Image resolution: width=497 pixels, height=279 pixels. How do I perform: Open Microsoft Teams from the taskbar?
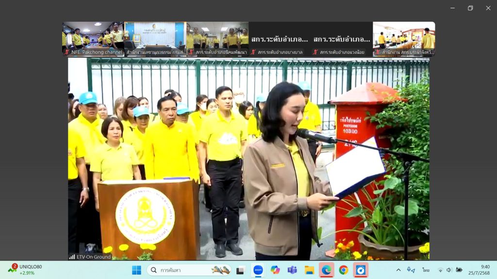tap(292, 270)
